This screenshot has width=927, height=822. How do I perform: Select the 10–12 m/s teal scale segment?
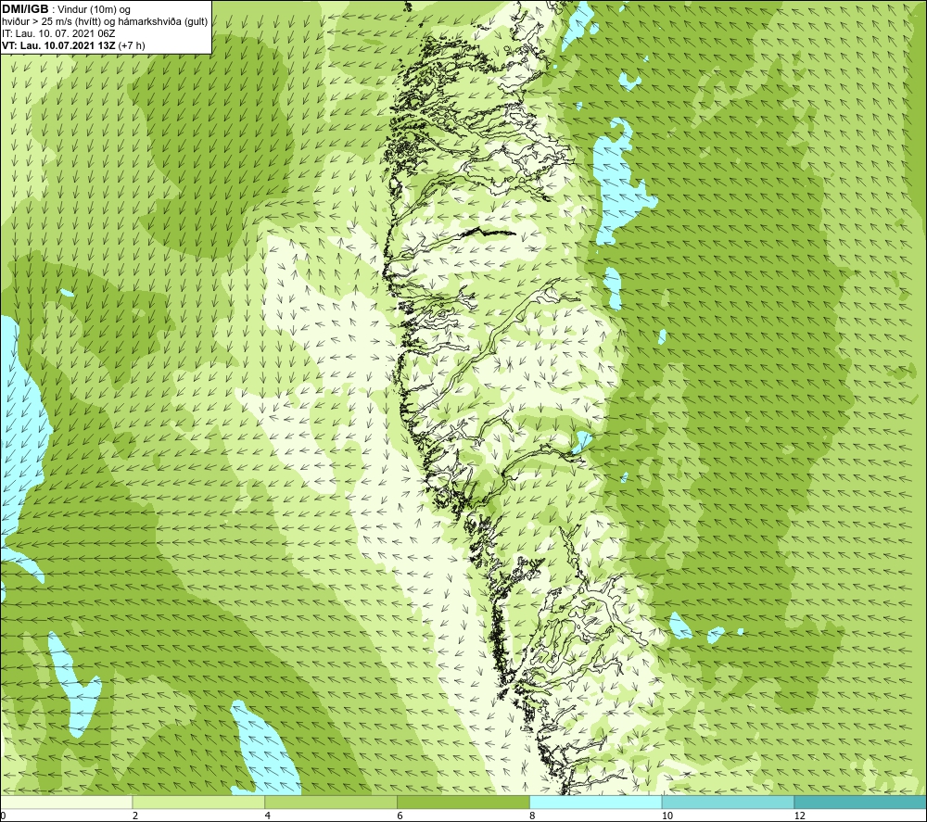coord(729,802)
